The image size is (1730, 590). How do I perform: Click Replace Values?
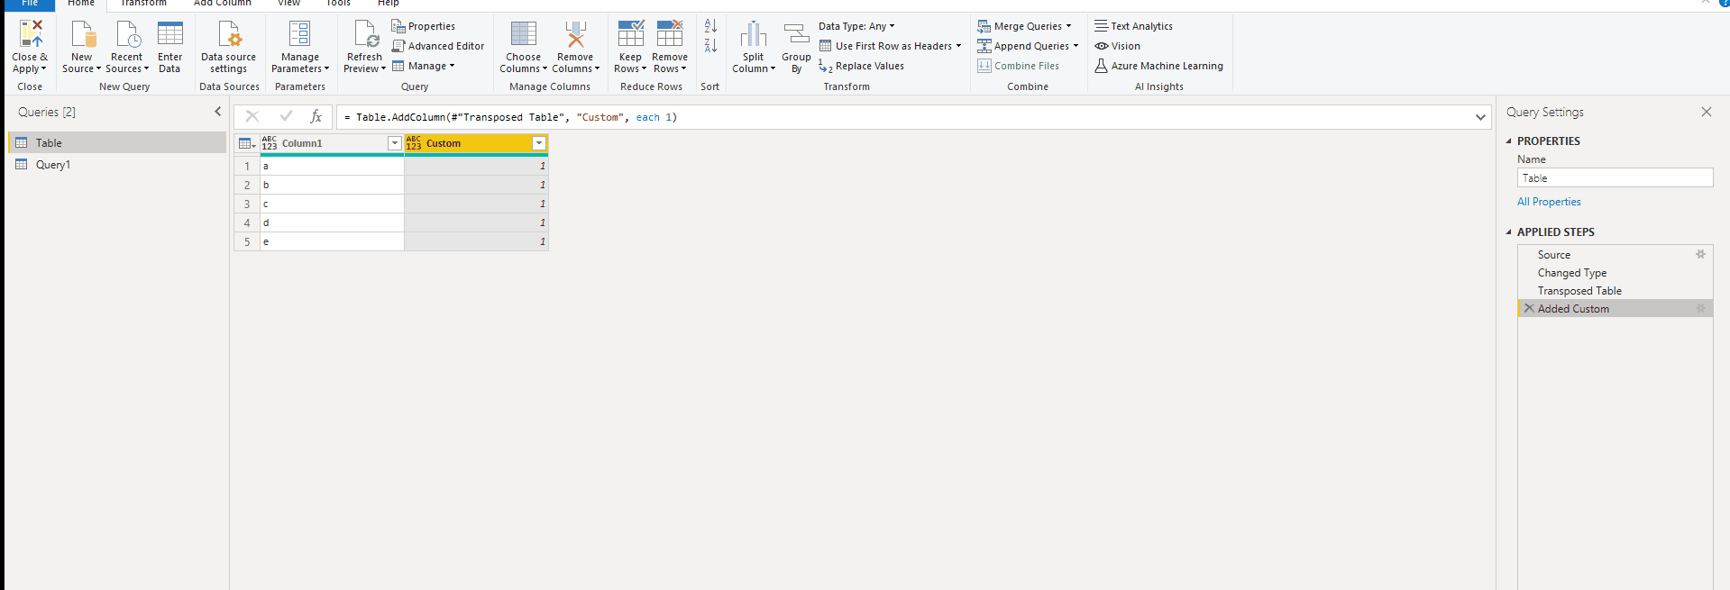point(861,66)
